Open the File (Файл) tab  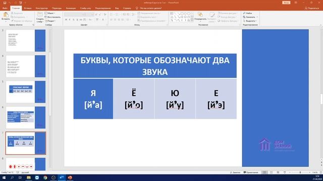5,8
